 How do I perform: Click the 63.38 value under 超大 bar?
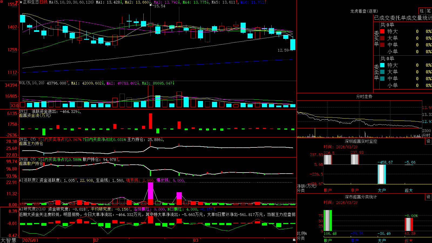410,234
